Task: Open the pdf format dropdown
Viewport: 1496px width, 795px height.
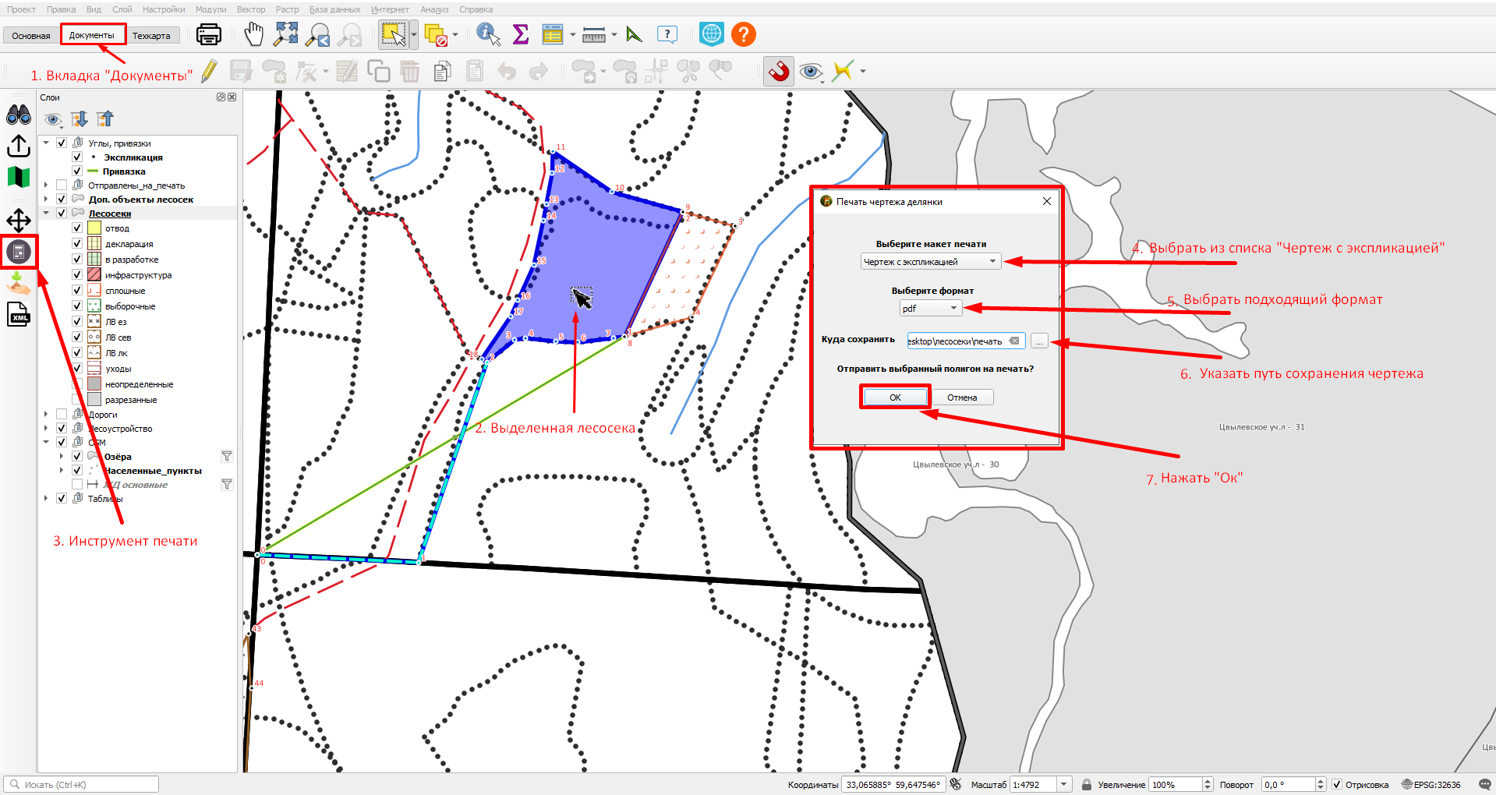Action: (931, 309)
